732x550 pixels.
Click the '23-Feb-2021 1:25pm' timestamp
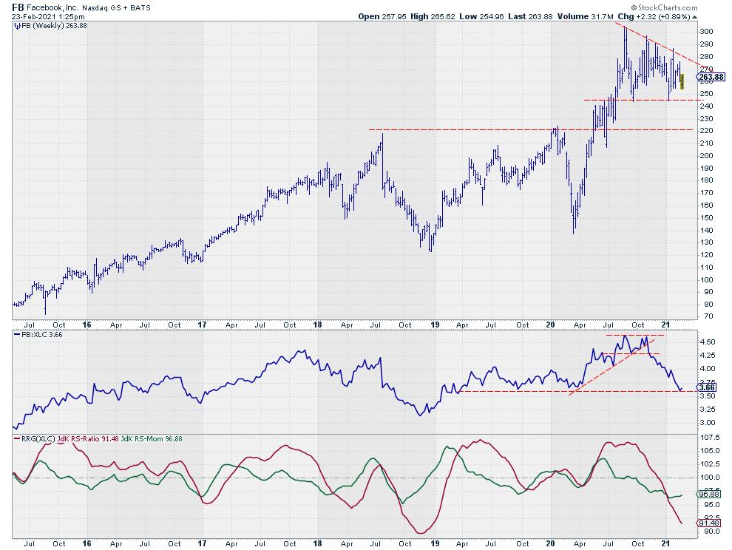click(48, 16)
